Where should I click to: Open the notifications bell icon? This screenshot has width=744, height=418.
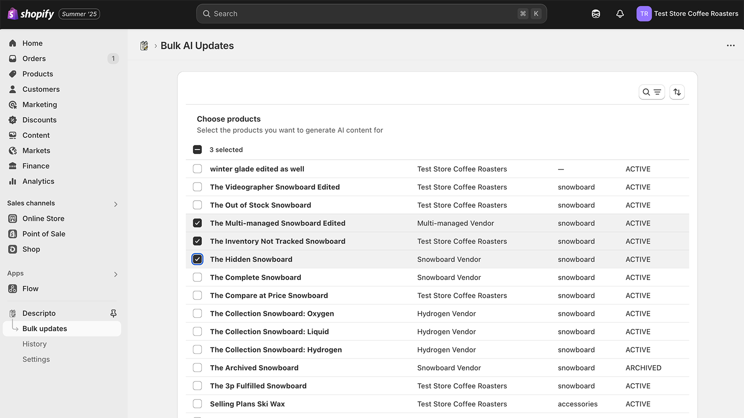[620, 14]
